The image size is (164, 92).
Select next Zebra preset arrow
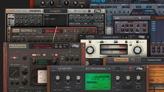tap(69, 11)
